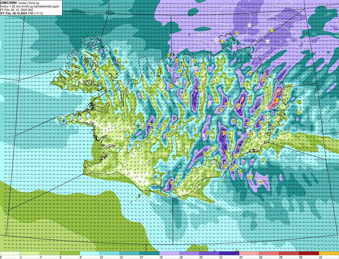Click the 12–14 m/s teal legend swatch

tap(130, 253)
